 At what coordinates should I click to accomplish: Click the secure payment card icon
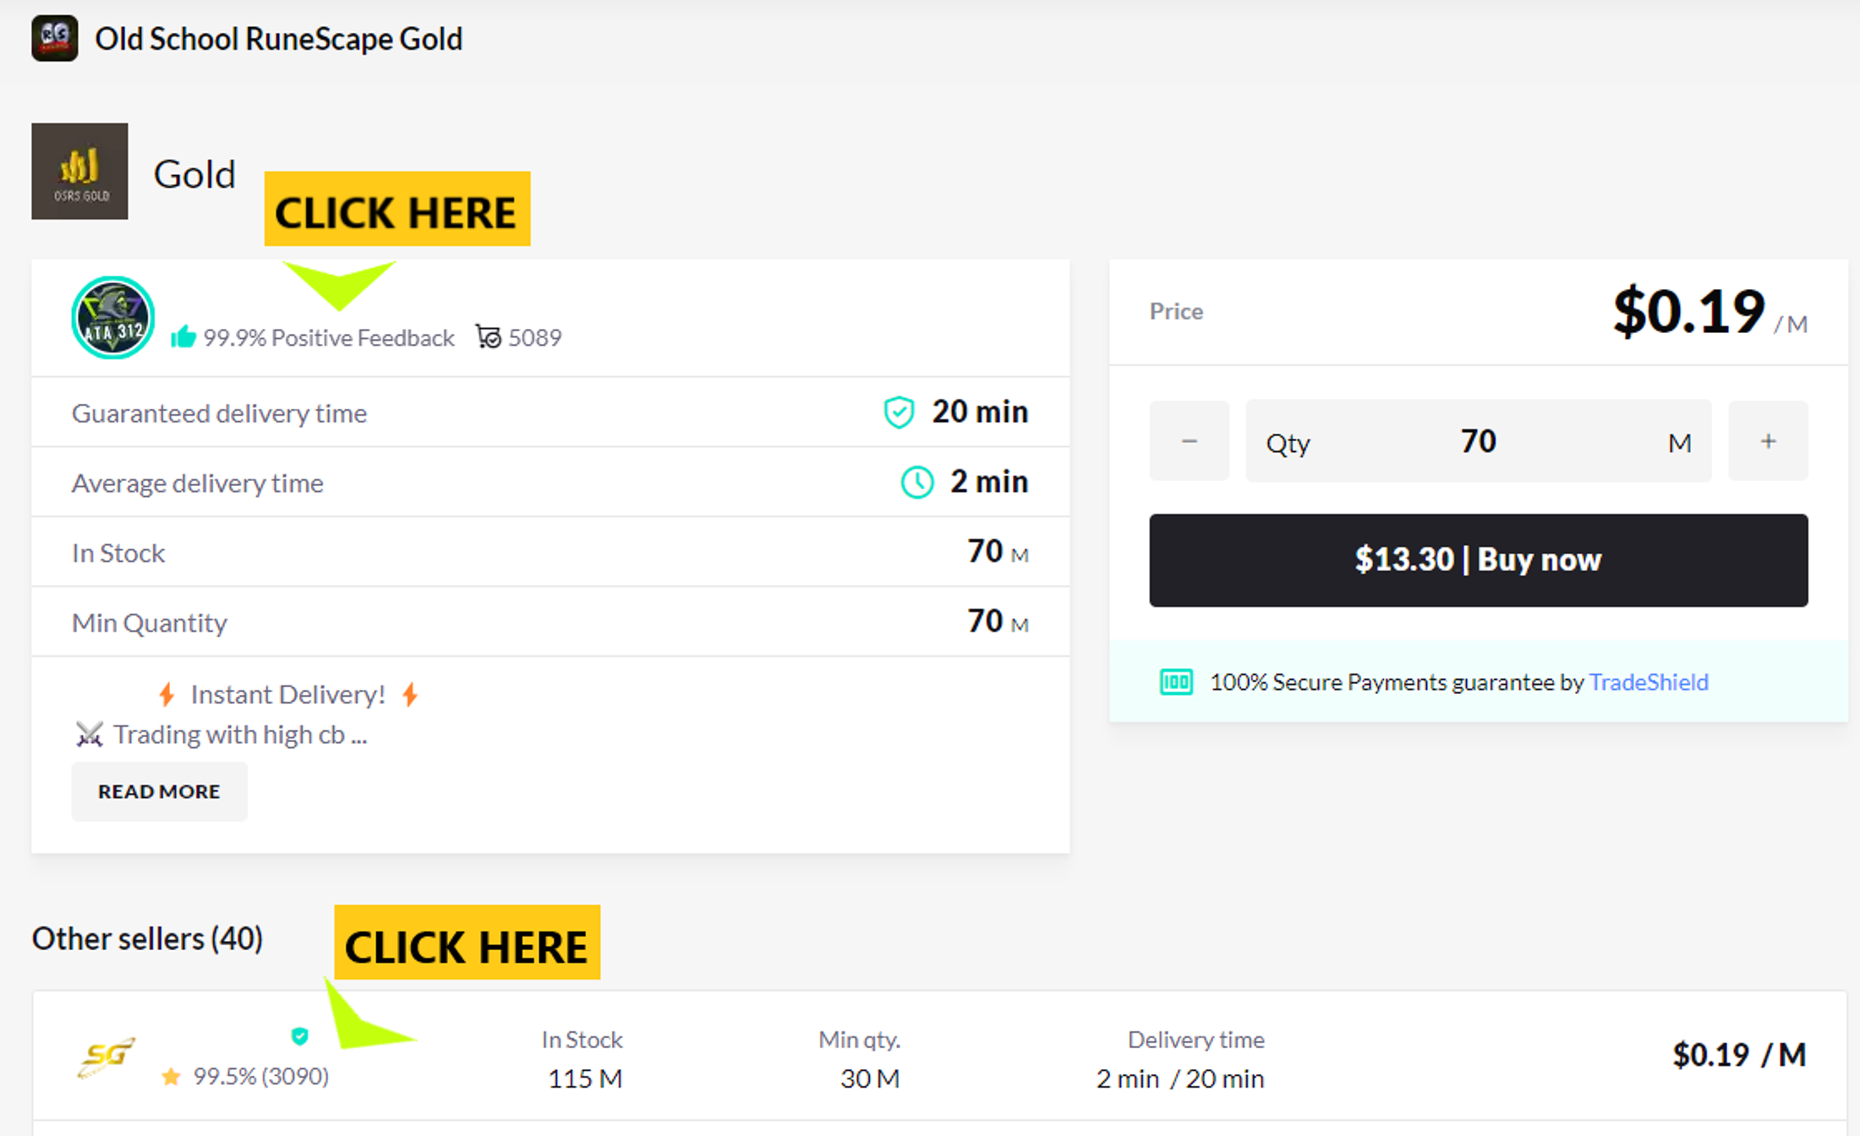[1176, 681]
